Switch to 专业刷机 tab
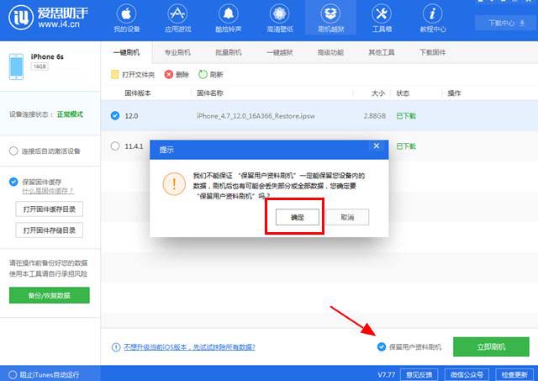 coord(177,52)
